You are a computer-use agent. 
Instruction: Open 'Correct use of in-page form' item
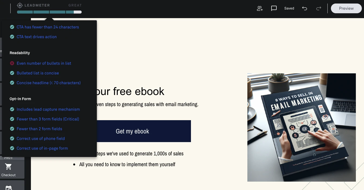coord(42,148)
